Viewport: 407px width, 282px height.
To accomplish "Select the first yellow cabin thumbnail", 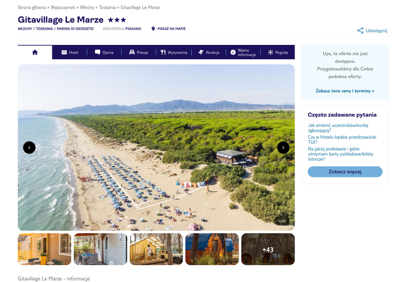I will pyautogui.click(x=44, y=249).
